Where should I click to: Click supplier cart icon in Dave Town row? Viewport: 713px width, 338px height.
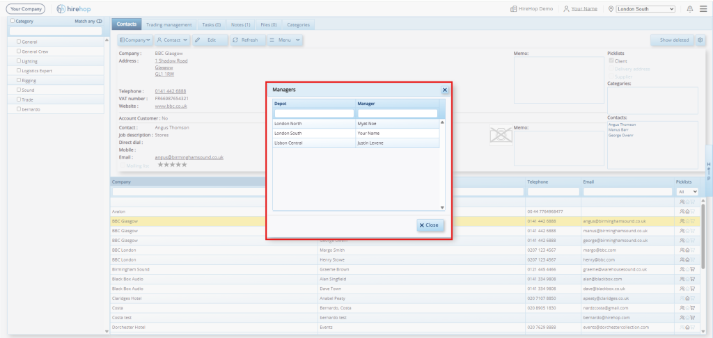click(x=693, y=289)
